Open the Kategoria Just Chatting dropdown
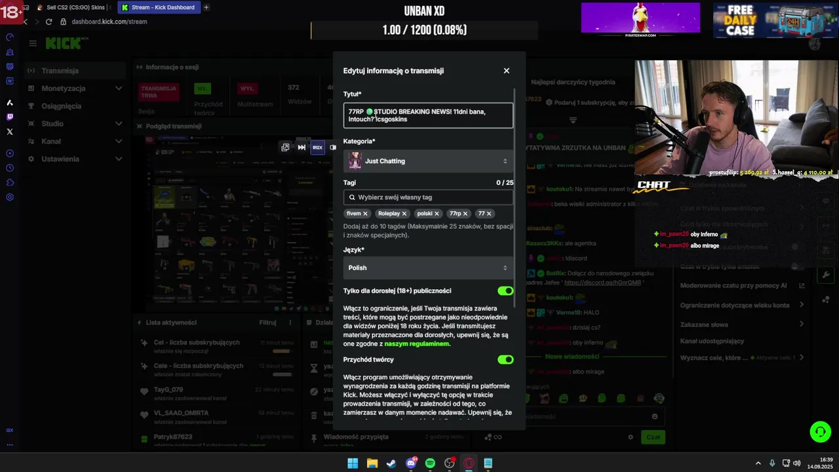The width and height of the screenshot is (839, 472). pyautogui.click(x=428, y=161)
